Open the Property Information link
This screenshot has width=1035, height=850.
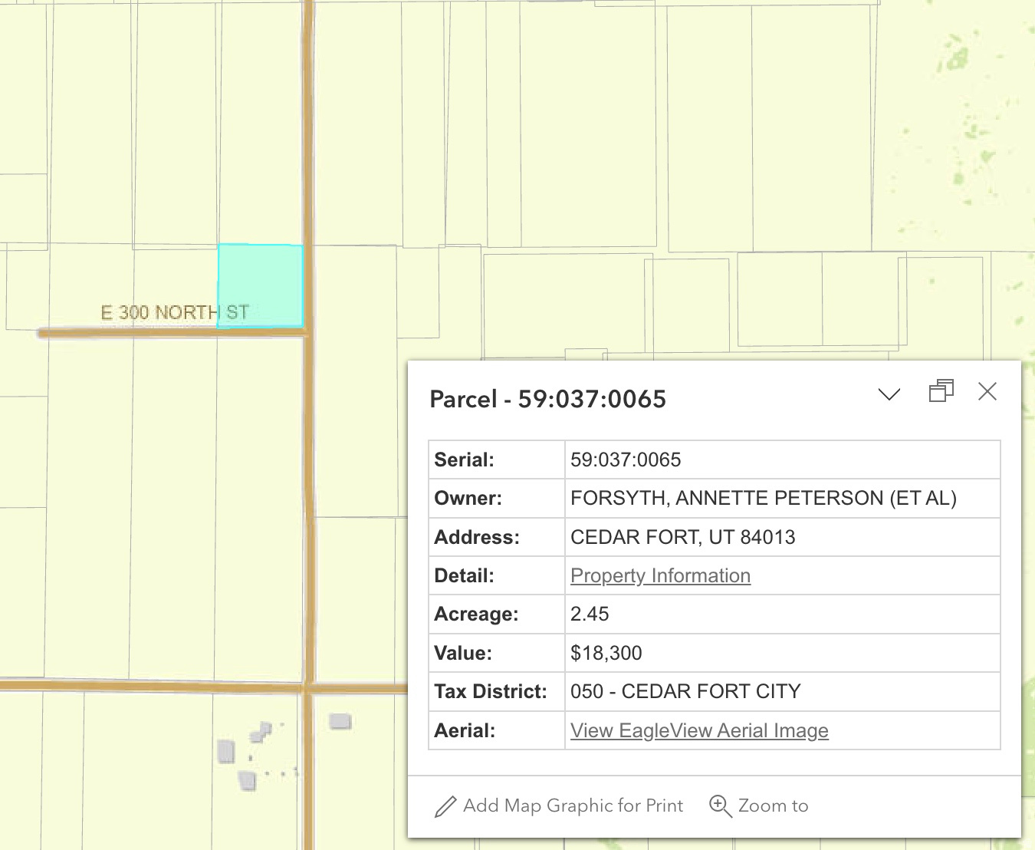click(x=660, y=575)
